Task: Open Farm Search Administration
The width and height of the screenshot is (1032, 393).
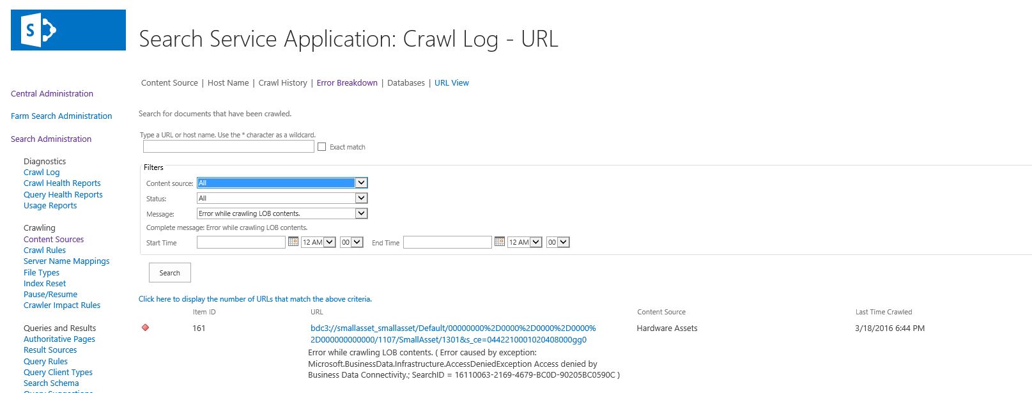Action: tap(61, 116)
